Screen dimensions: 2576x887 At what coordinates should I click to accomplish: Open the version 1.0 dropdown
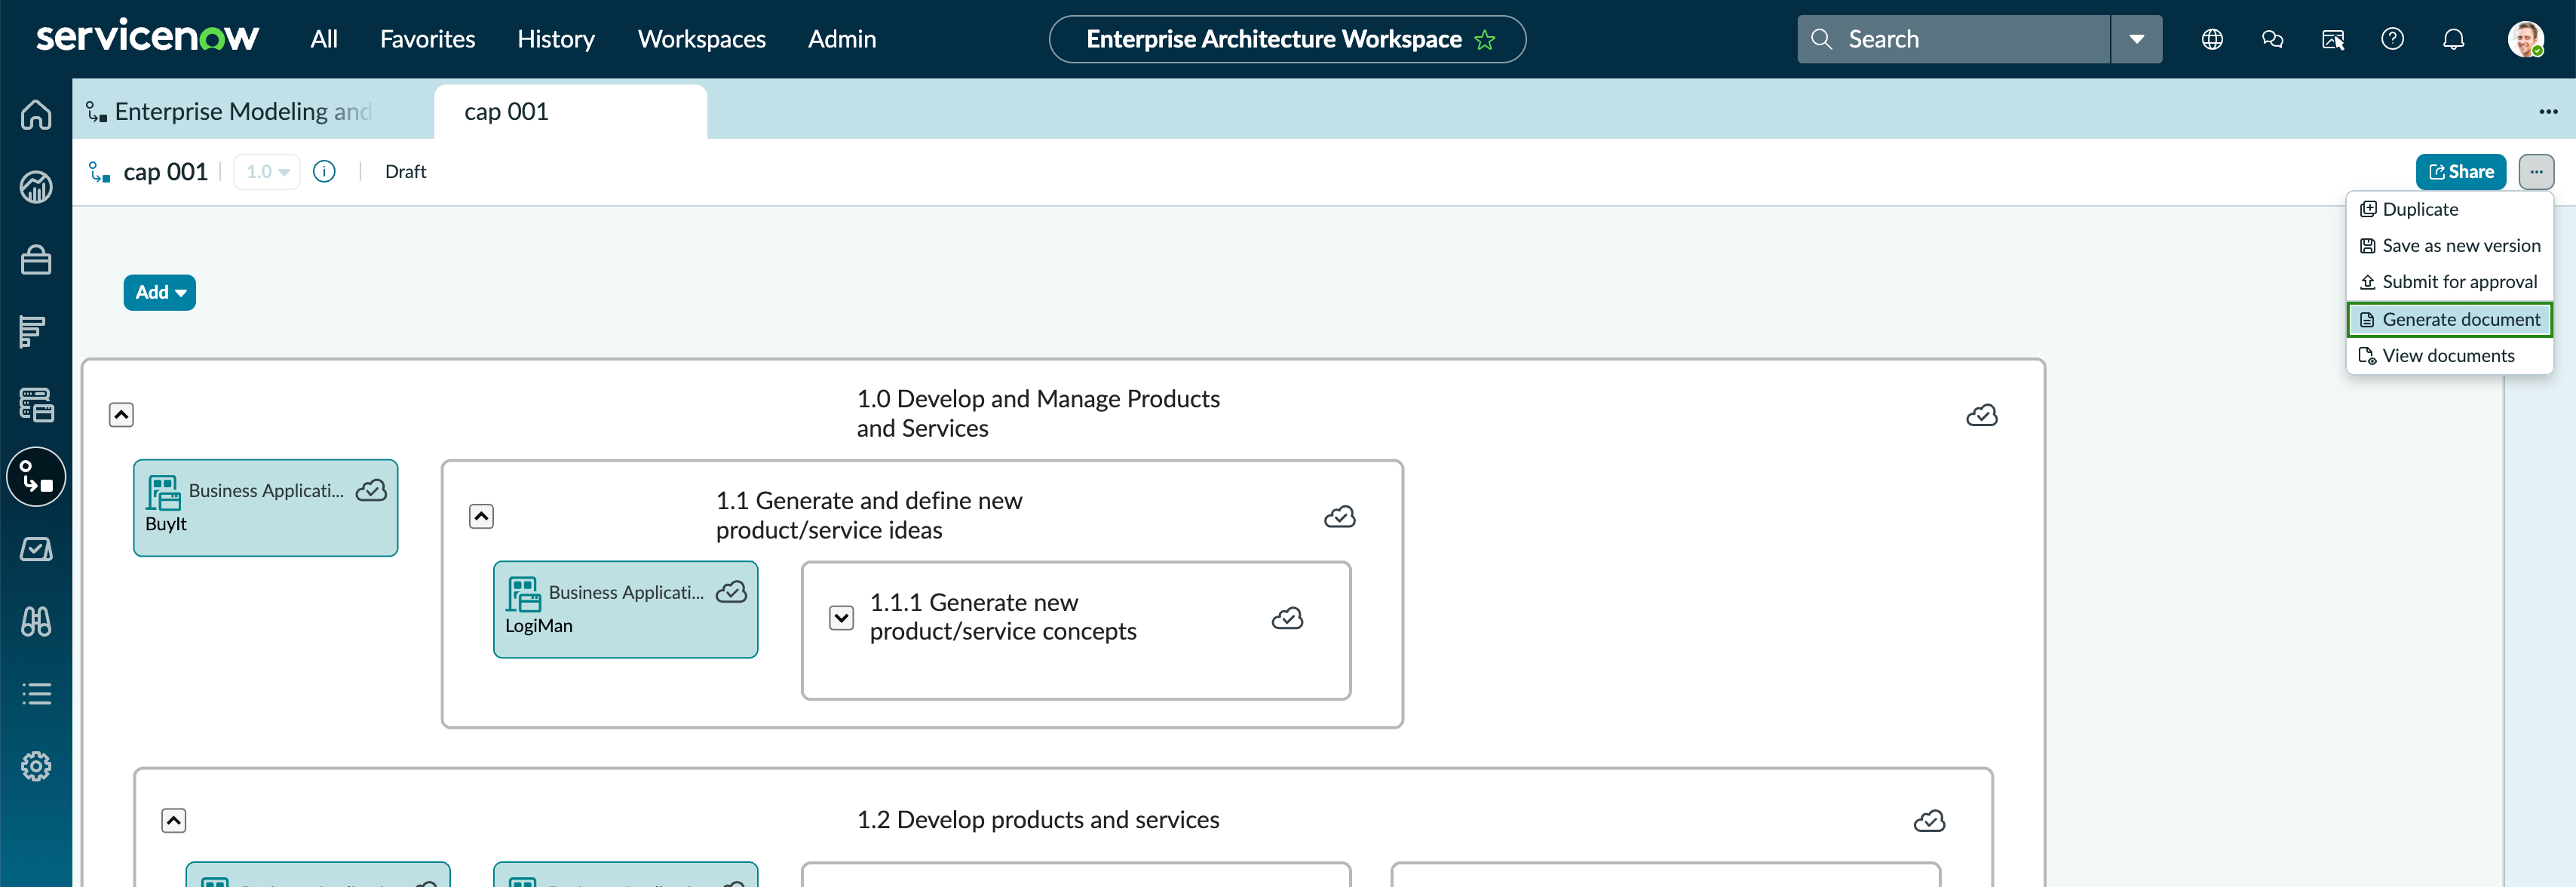[x=267, y=171]
